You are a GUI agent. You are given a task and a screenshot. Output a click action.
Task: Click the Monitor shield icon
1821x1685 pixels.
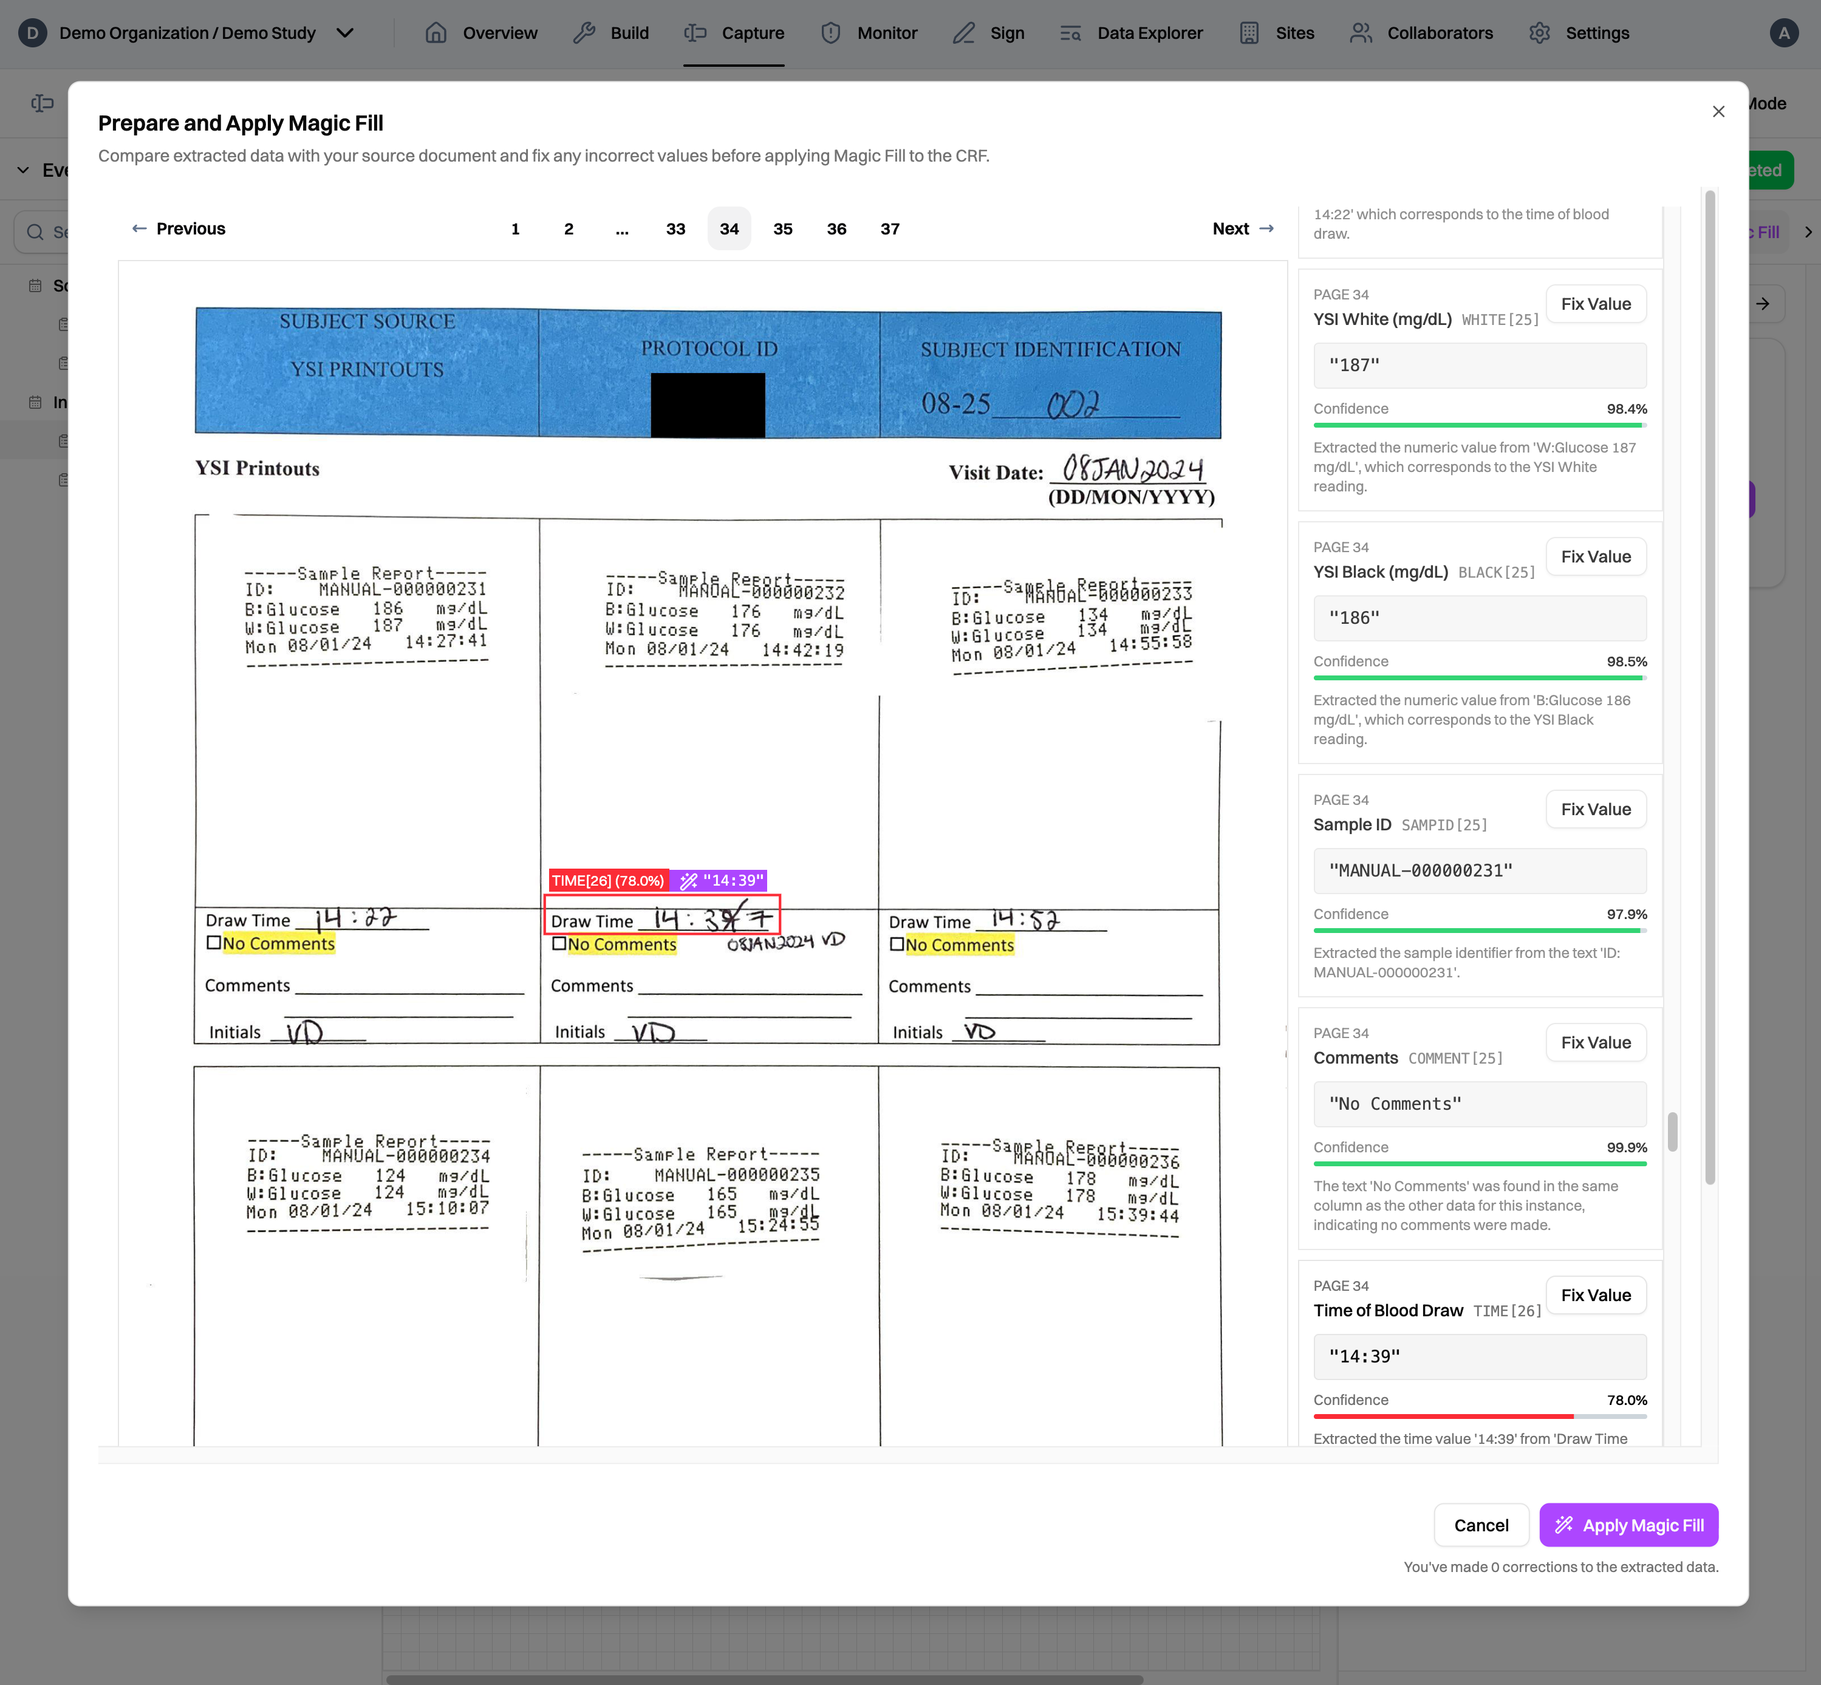[831, 33]
